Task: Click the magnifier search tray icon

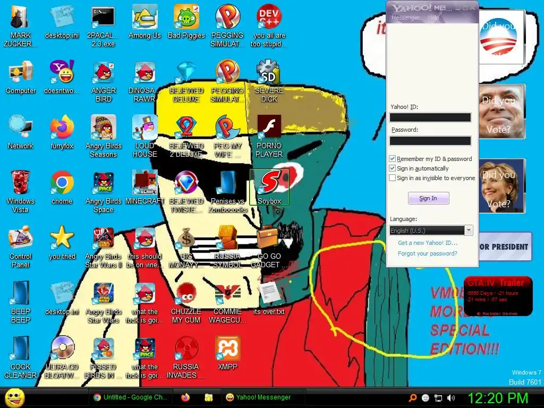Action: 412,398
